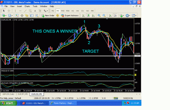170x110 pixels.
Task: Zoom in on the chart
Action: 99,15
